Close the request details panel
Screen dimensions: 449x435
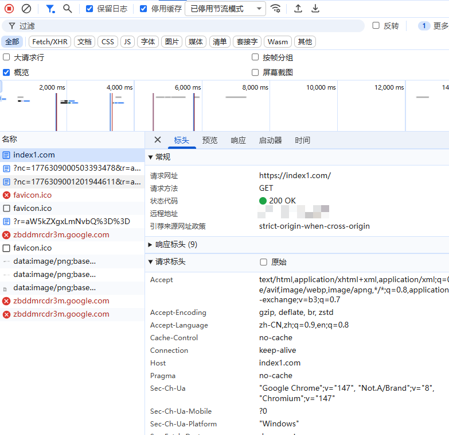click(x=158, y=140)
